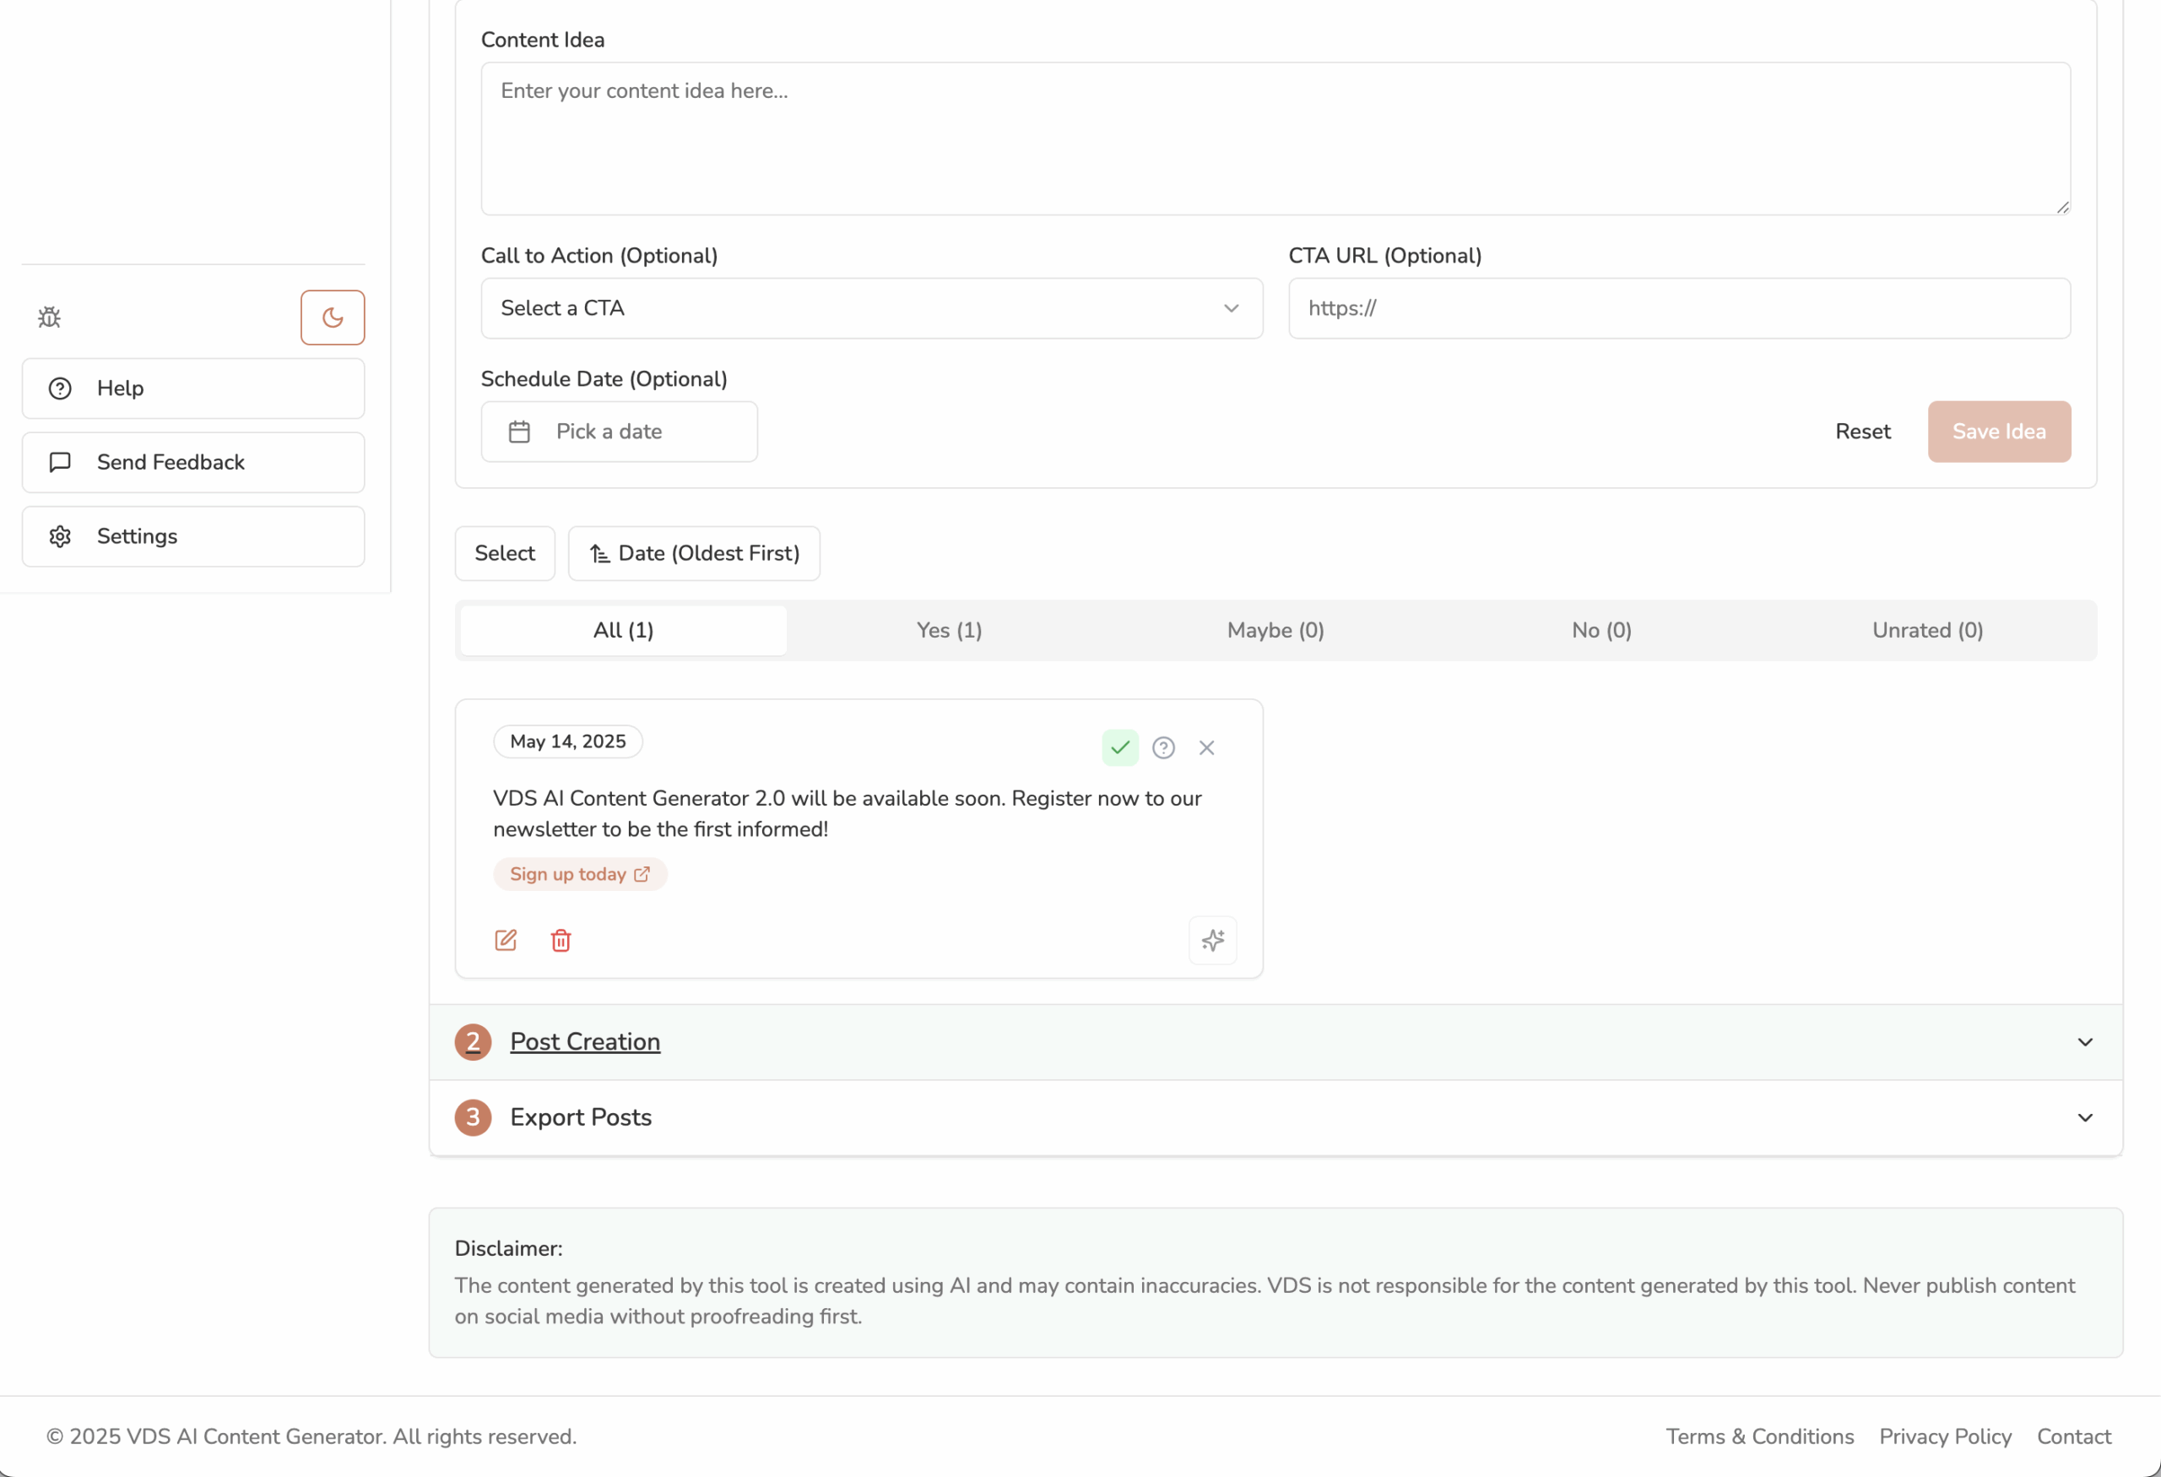Viewport: 2161px width, 1477px height.
Task: Edit the idea with pencil icon
Action: (x=506, y=941)
